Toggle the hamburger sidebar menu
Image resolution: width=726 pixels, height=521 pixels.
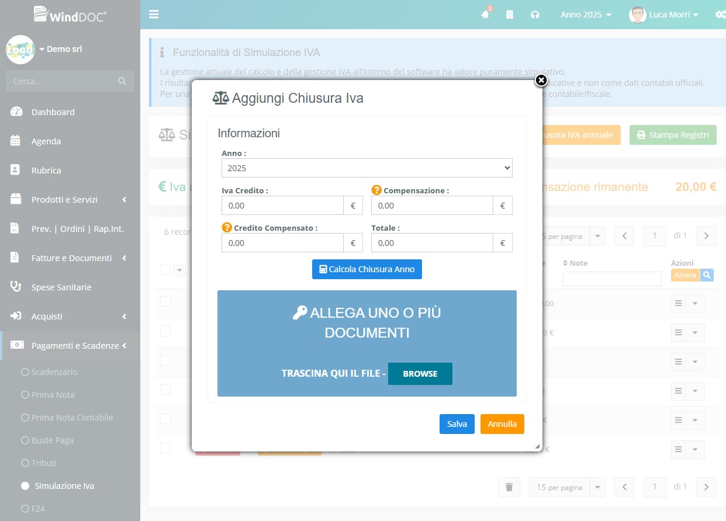coord(154,15)
